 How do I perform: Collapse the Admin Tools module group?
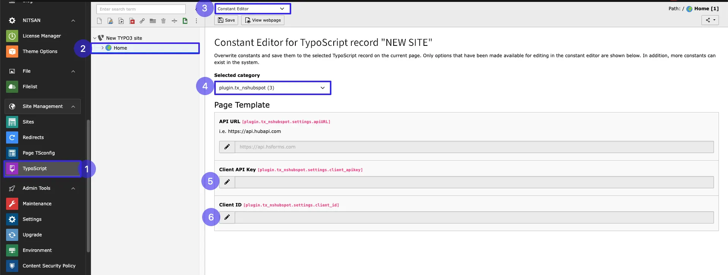73,188
